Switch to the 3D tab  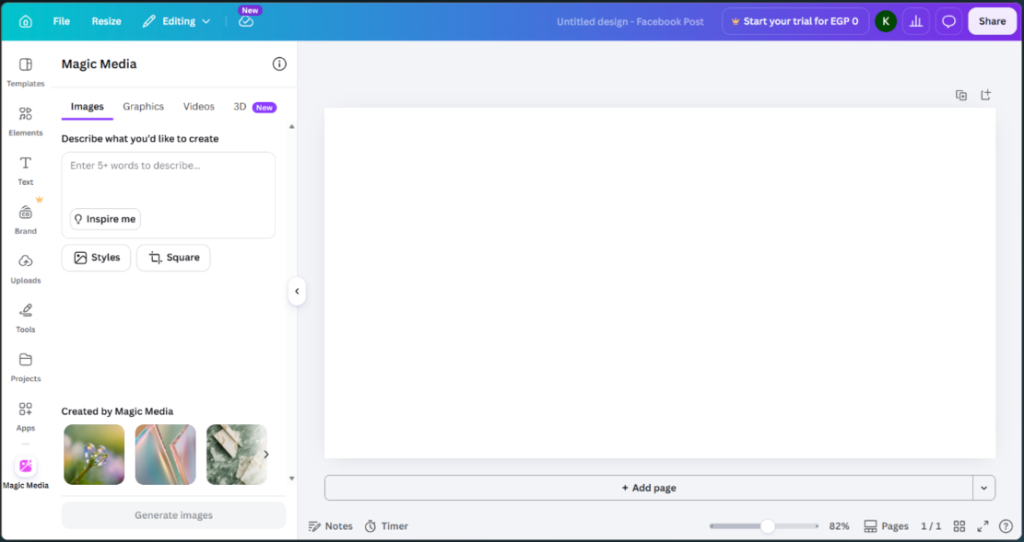[x=240, y=107]
